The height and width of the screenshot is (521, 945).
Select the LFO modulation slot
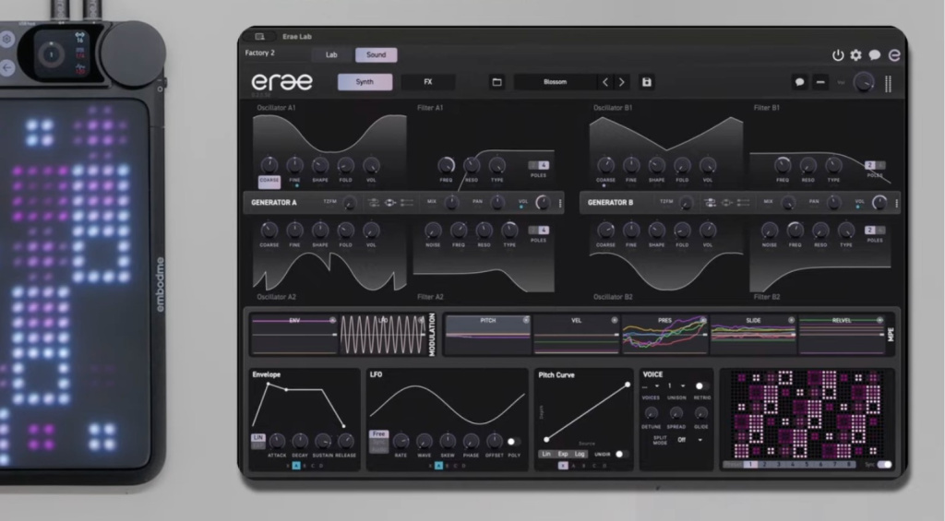(383, 334)
